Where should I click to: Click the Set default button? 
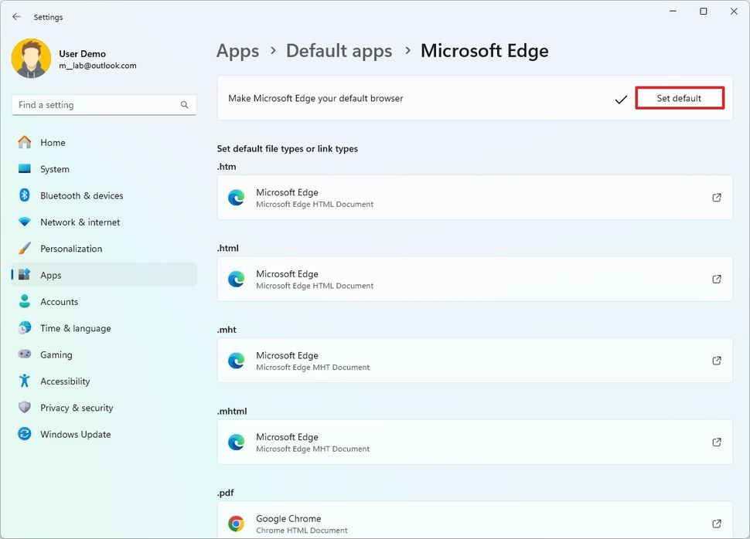click(679, 98)
